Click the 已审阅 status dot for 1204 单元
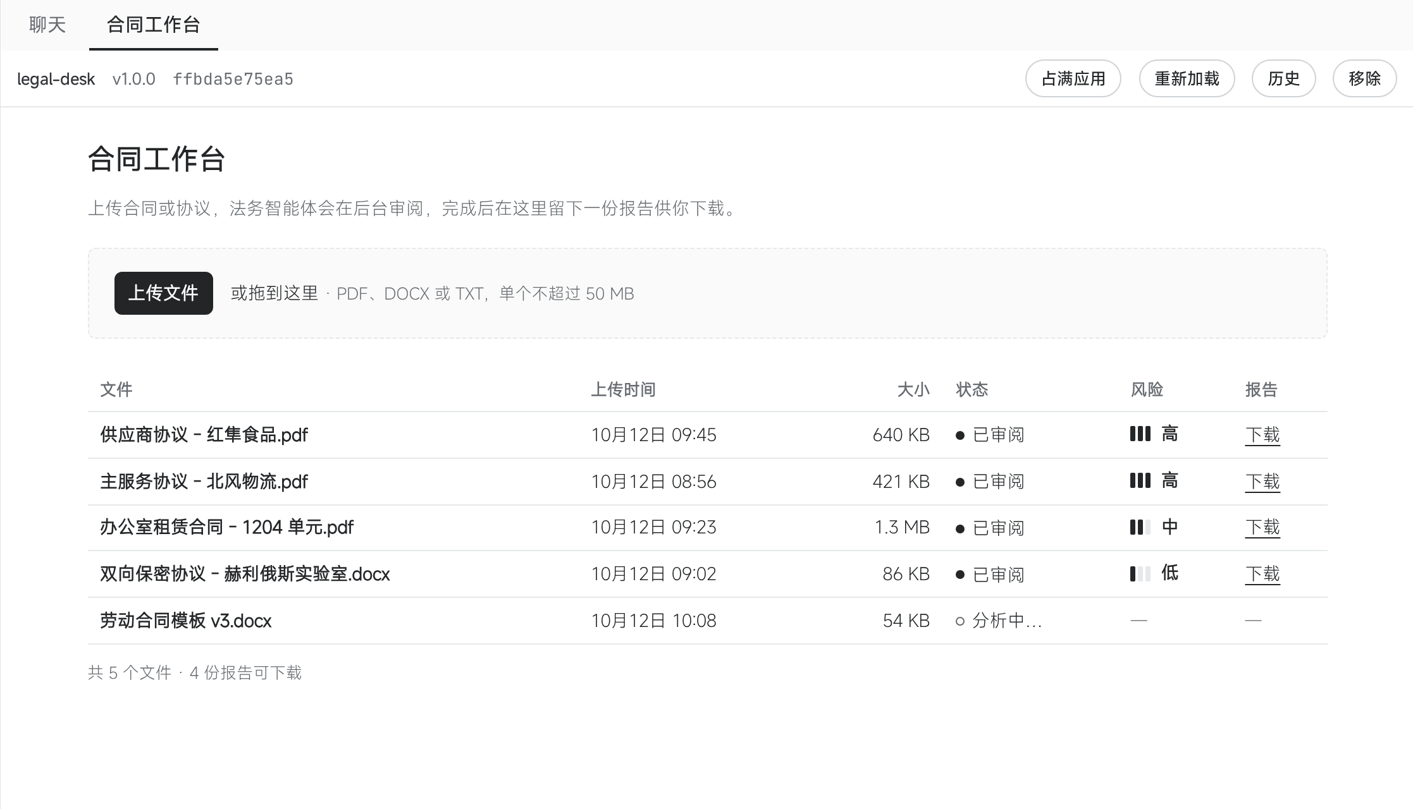1413x809 pixels. tap(960, 528)
